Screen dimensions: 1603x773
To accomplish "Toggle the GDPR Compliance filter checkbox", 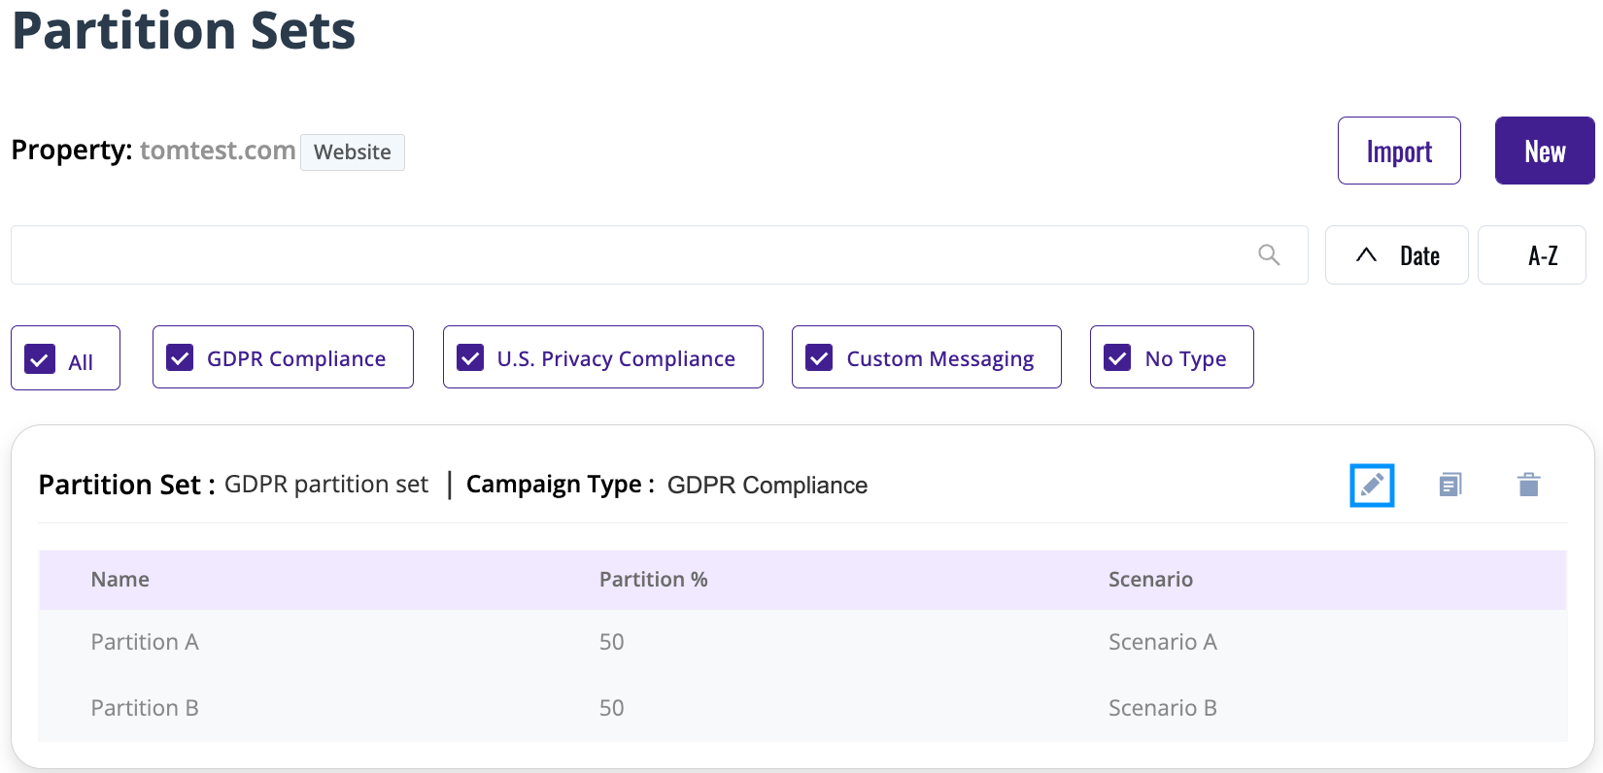I will (x=180, y=357).
